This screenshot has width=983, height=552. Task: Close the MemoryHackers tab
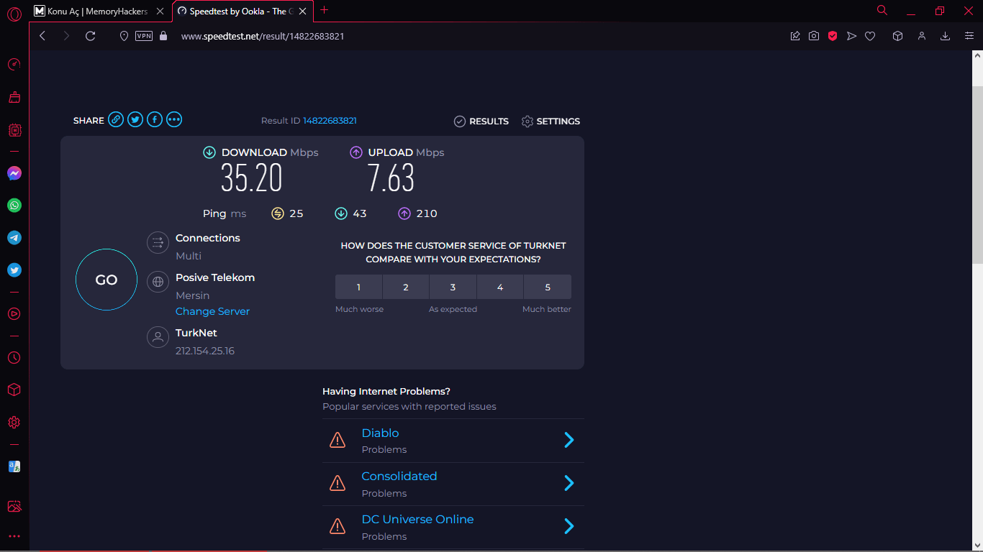tap(160, 11)
